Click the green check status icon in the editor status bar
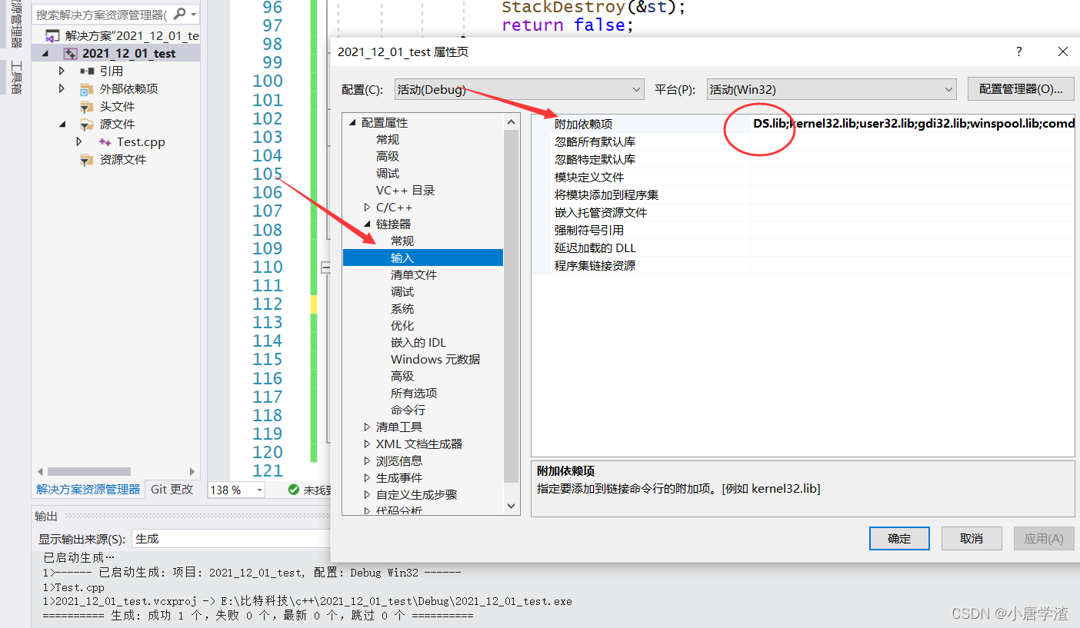The image size is (1080, 628). click(x=293, y=490)
